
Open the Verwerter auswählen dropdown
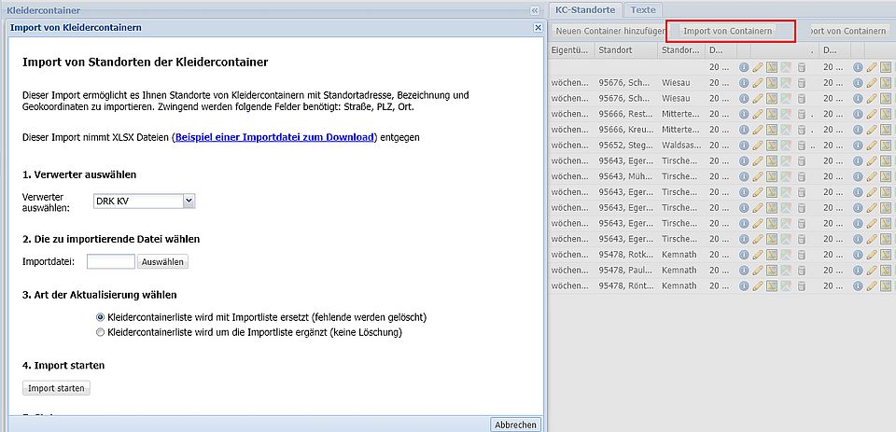pos(144,201)
